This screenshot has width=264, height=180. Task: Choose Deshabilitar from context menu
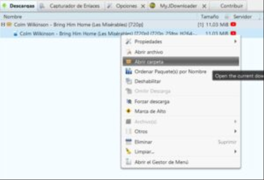[181, 81]
